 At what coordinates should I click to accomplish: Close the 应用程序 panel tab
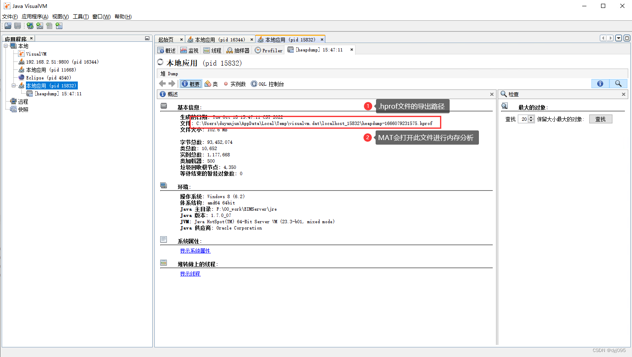[x=31, y=38]
